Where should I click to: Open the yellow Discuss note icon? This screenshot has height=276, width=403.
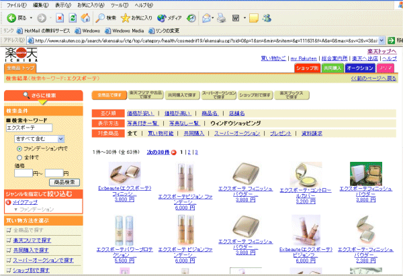[254, 18]
